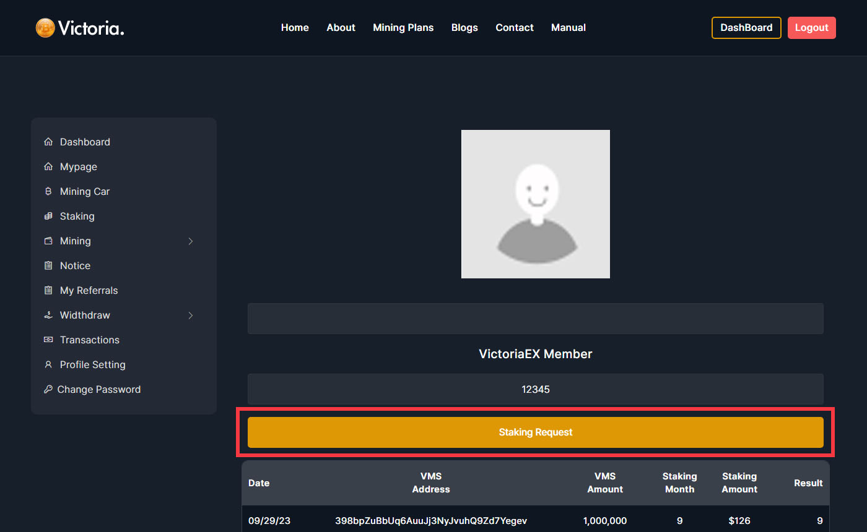This screenshot has width=867, height=532.
Task: Click the bitcoin icon beside Mining Car
Action: [48, 192]
